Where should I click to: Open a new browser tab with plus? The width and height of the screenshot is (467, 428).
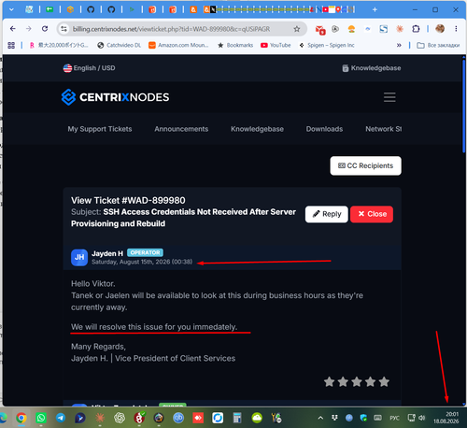375,9
